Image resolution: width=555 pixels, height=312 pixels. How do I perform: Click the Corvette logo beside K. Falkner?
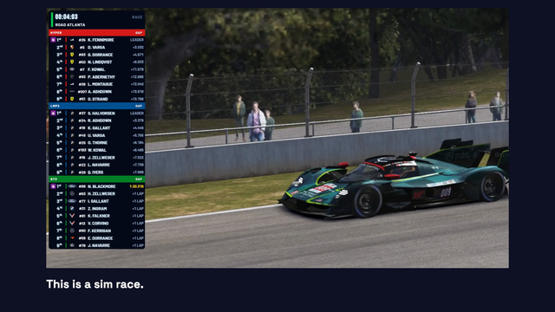72,216
